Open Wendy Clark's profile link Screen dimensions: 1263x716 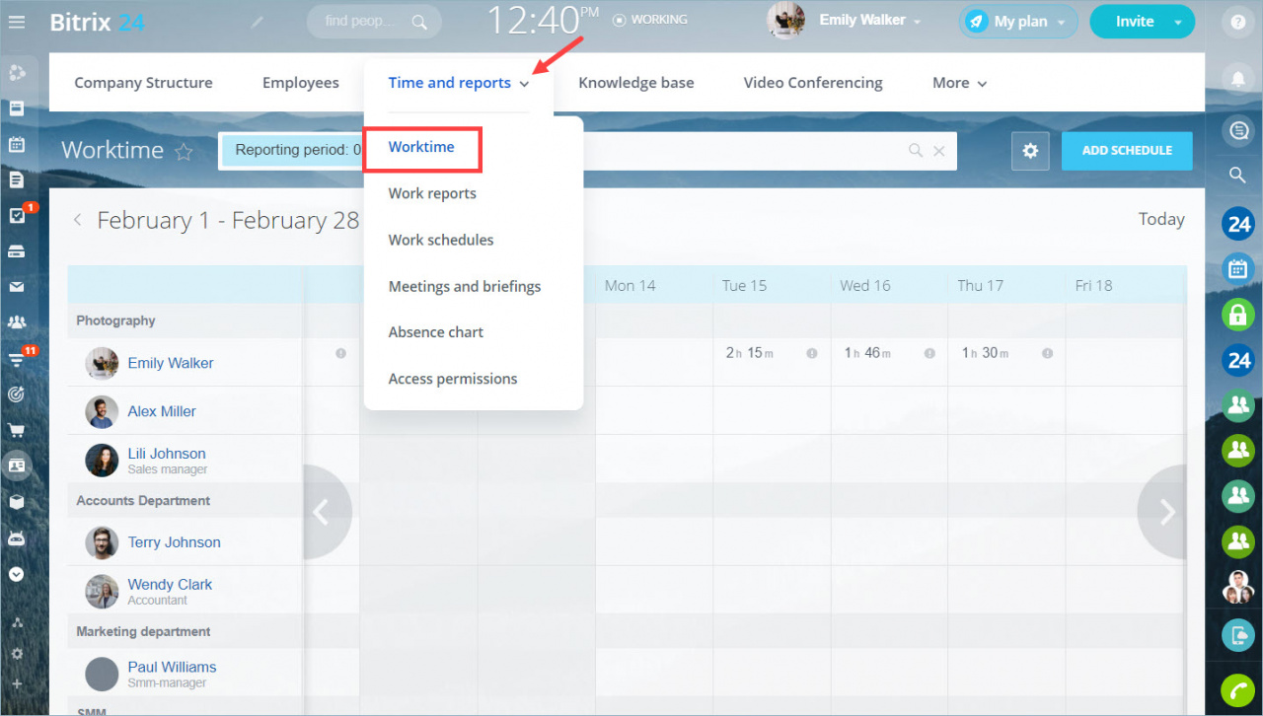(170, 585)
